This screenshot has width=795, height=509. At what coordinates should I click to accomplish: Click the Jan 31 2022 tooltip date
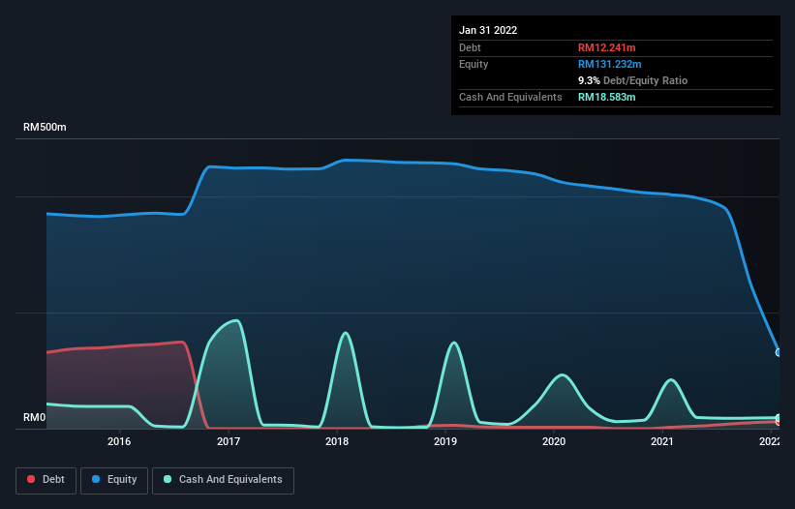[488, 30]
